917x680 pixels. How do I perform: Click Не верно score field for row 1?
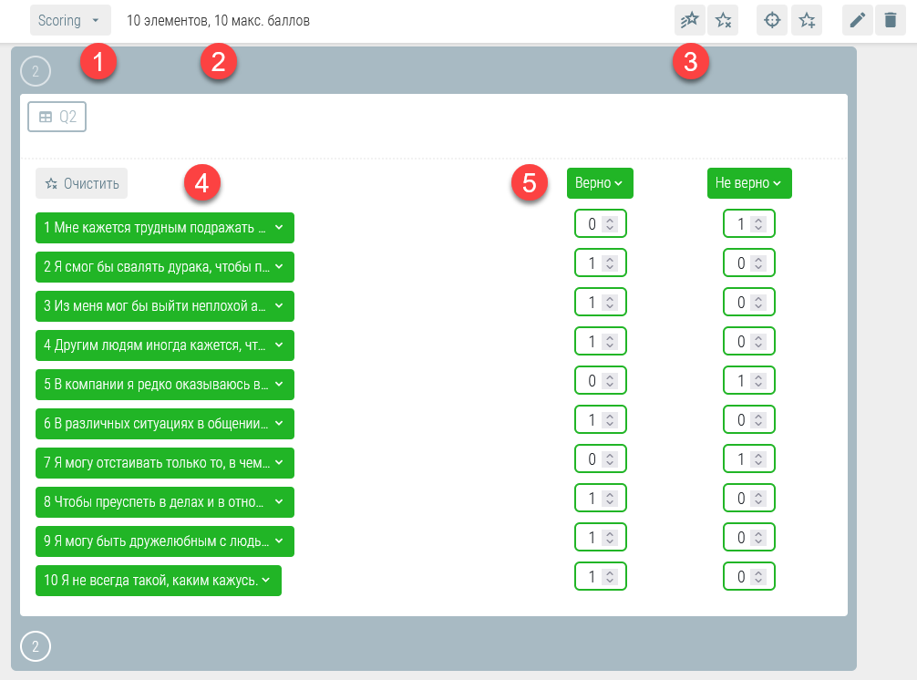click(749, 223)
